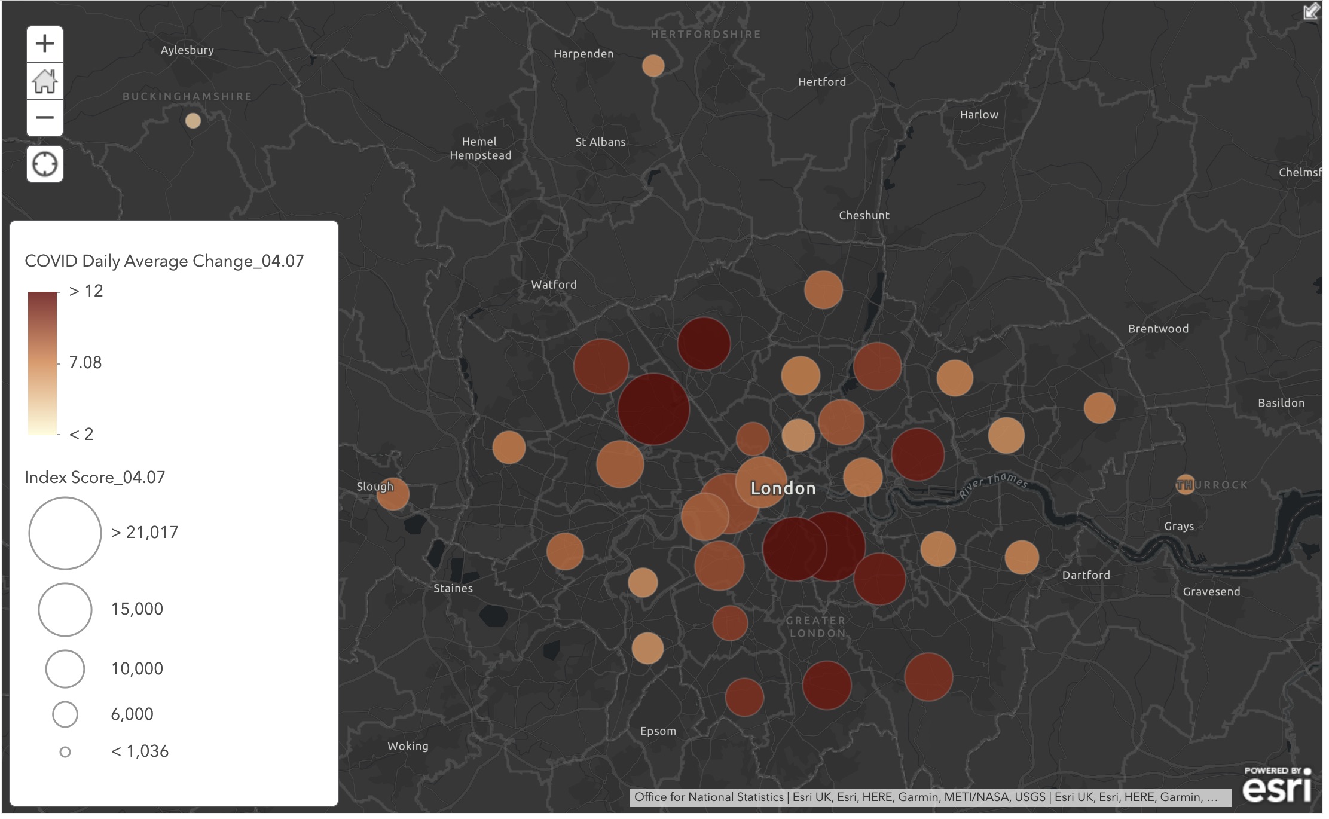The height and width of the screenshot is (819, 1329).
Task: Select the orange circle behind London label
Action: (x=762, y=482)
